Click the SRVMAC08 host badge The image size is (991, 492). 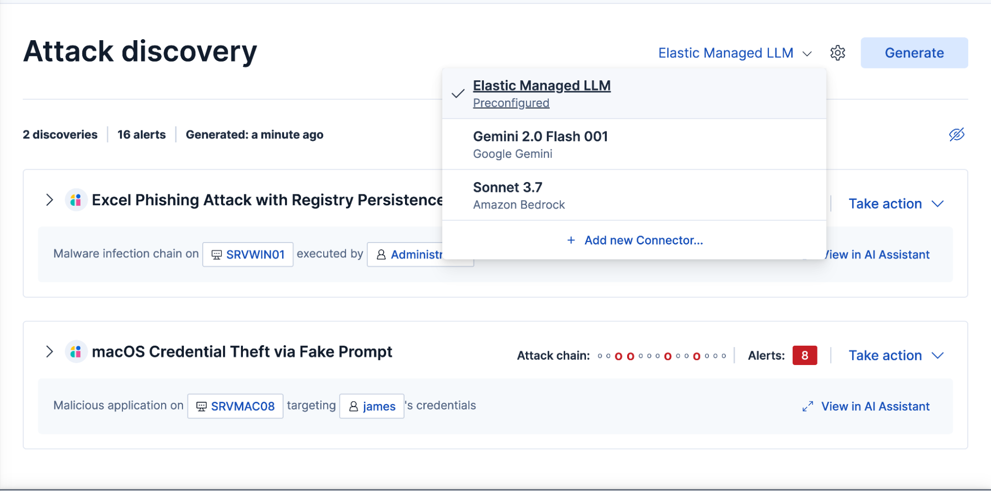[x=235, y=406]
